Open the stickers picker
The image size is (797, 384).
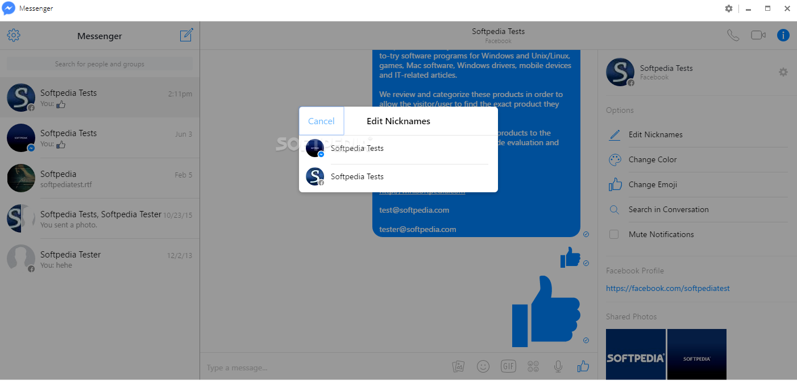pyautogui.click(x=533, y=366)
